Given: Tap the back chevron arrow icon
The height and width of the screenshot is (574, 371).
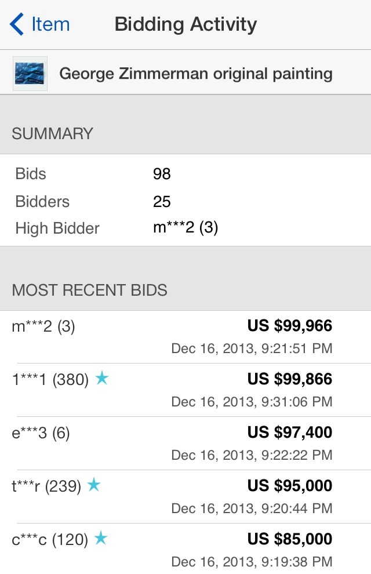Looking at the screenshot, I should click(16, 24).
